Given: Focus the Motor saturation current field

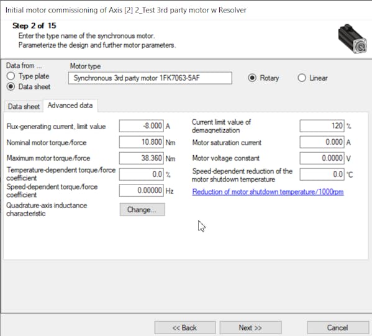Looking at the screenshot, I should tap(322, 142).
